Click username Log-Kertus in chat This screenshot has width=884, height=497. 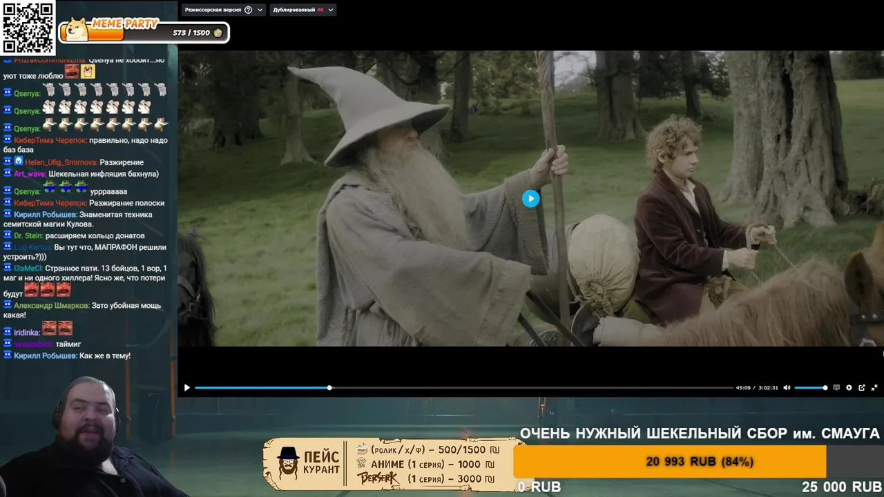pyautogui.click(x=32, y=247)
